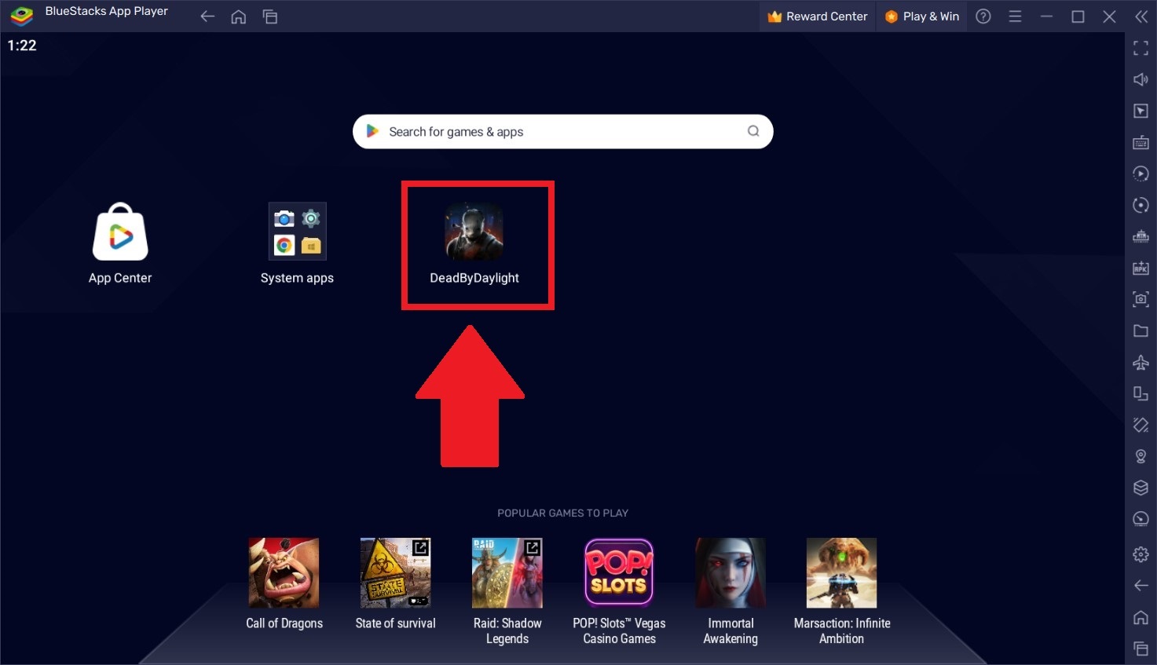This screenshot has width=1157, height=665.
Task: Take a screenshot with the camera icon
Action: [1141, 299]
